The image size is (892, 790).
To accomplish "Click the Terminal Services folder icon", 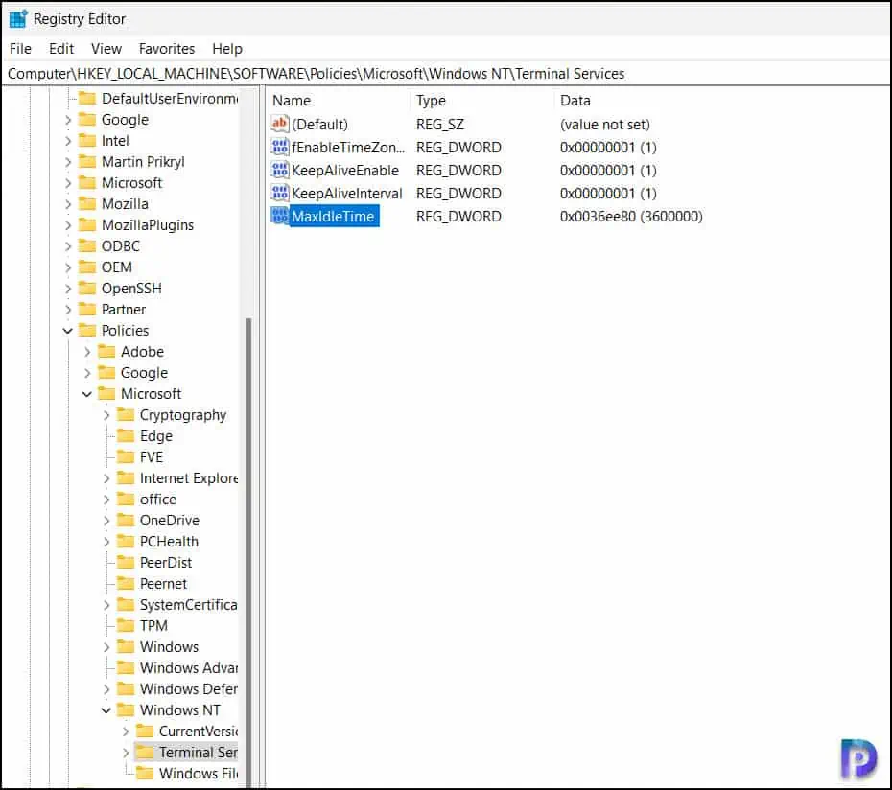I will point(145,752).
